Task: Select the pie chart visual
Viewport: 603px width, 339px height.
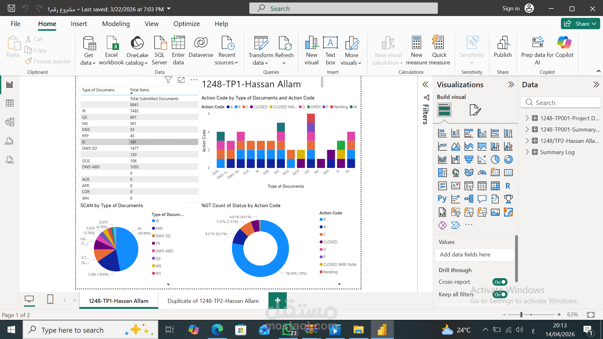Action: [495, 159]
